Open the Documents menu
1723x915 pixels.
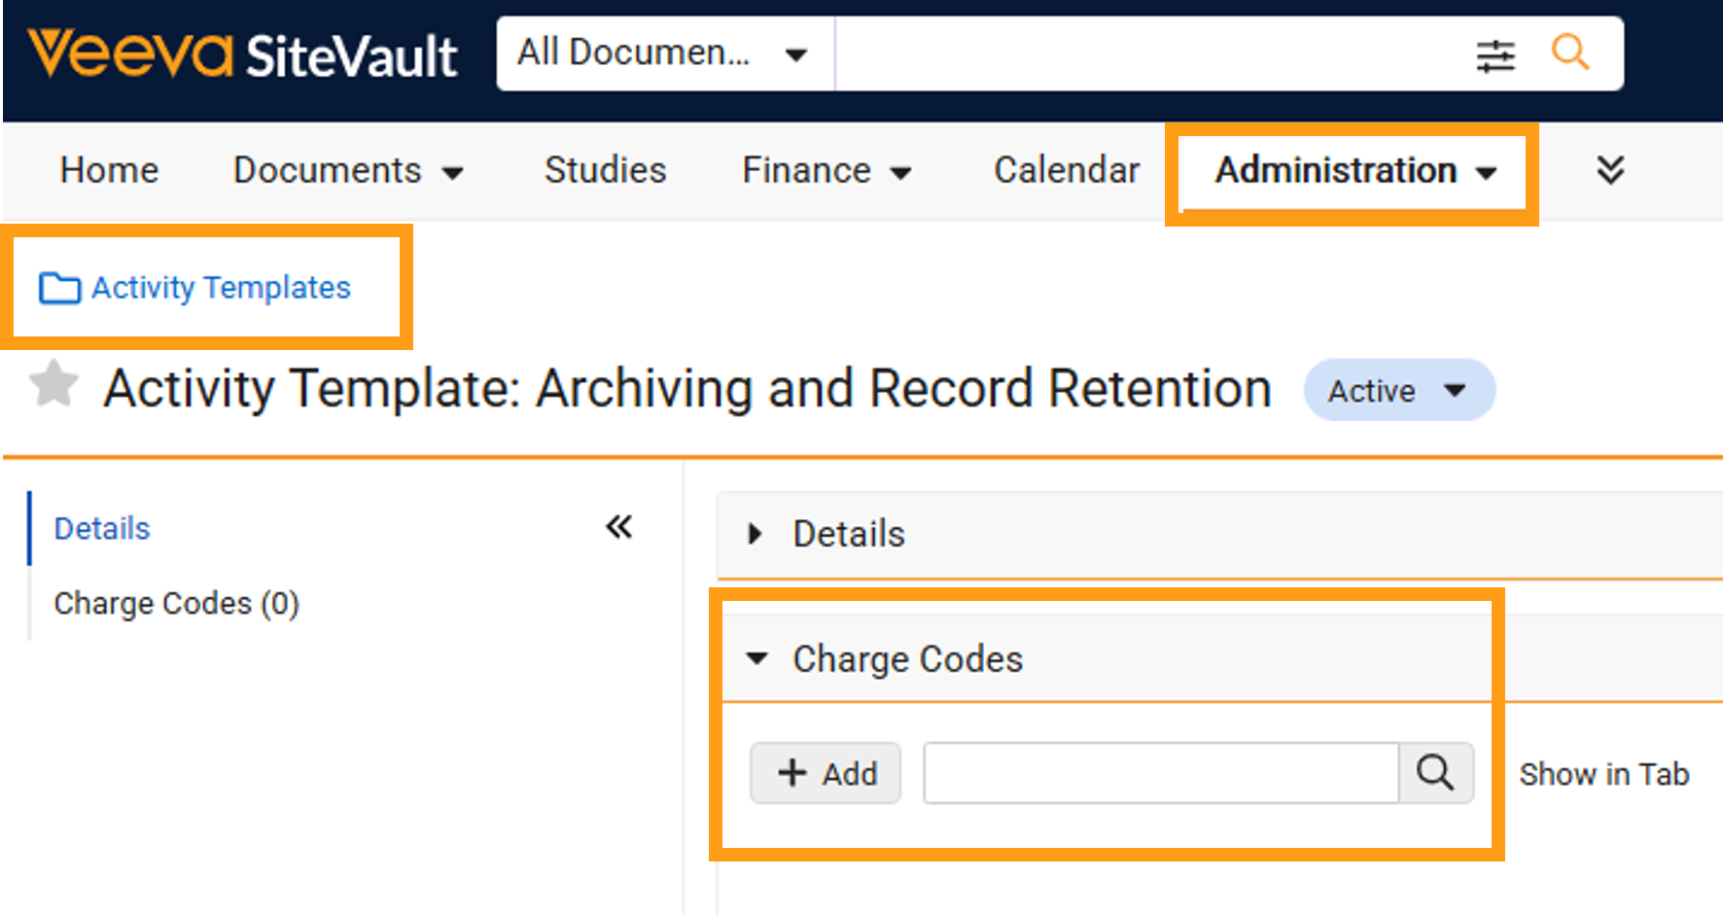click(x=348, y=170)
